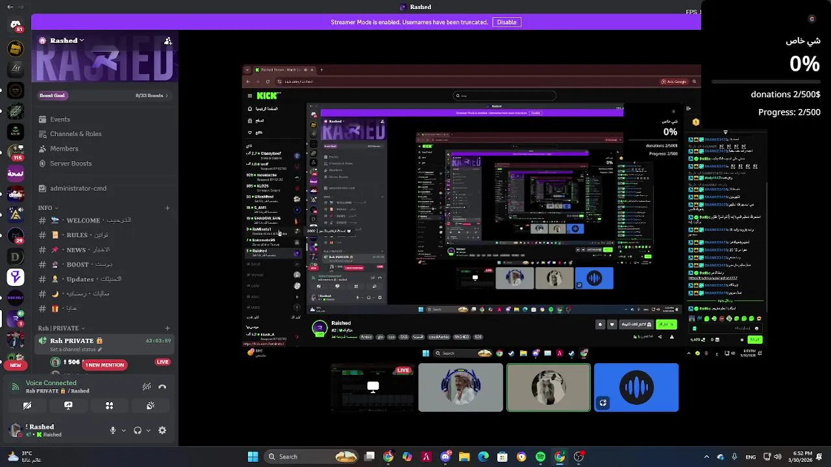Viewport: 831px width, 467px height.
Task: Click Discord forward navigation arrow
Action: [21, 7]
